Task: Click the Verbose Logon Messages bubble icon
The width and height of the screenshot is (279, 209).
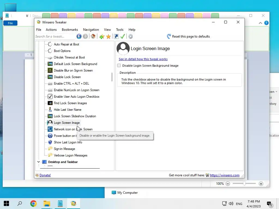Action: (x=50, y=155)
